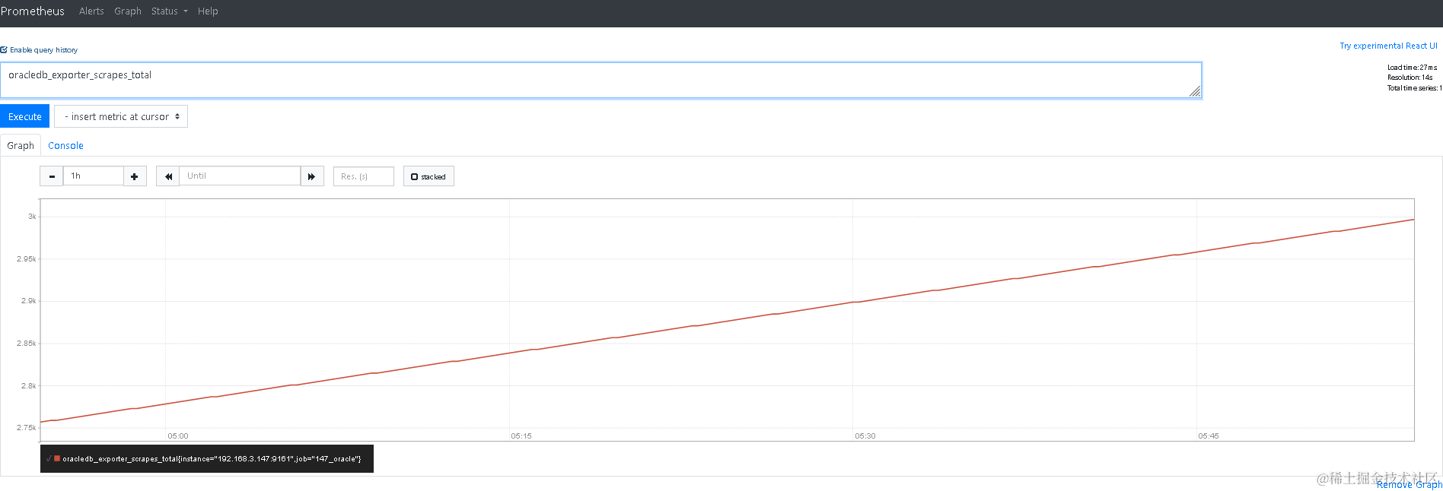Enable the stacked graph checkbox
This screenshot has height=491, width=1443.
(x=414, y=176)
